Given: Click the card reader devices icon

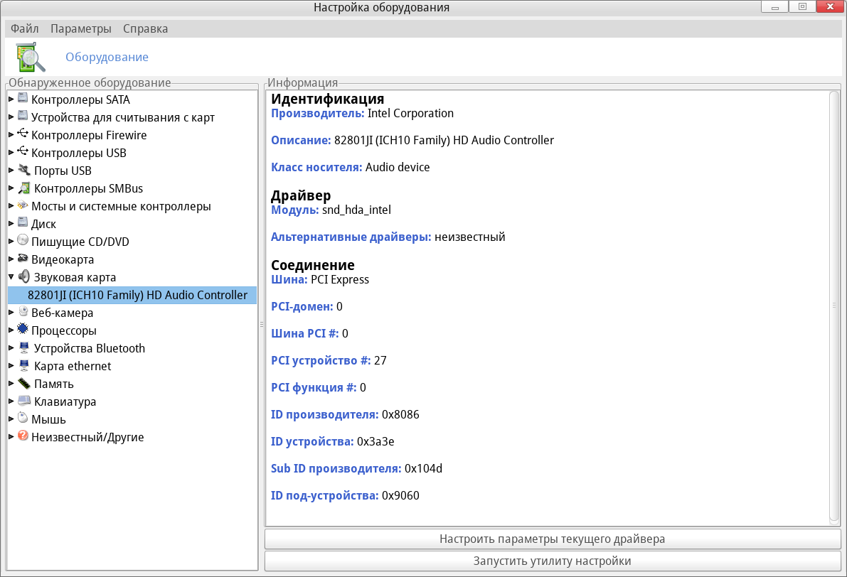Looking at the screenshot, I should (23, 116).
